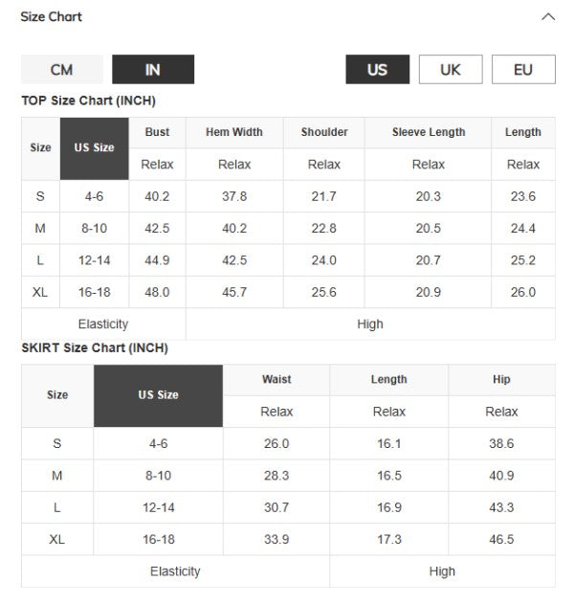Select the IN unit button
The image size is (574, 604).
click(x=153, y=70)
